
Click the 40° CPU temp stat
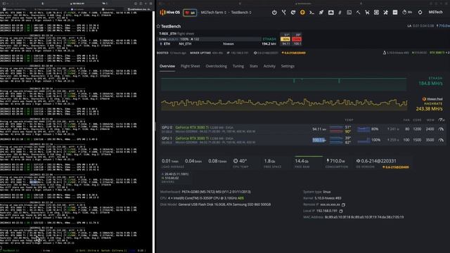(x=240, y=162)
